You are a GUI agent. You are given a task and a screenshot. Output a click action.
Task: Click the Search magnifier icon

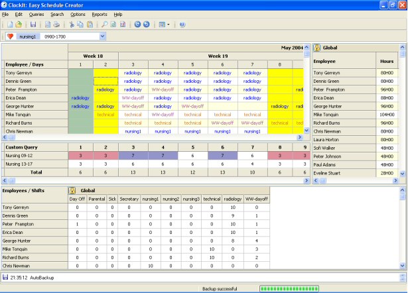pos(105,25)
